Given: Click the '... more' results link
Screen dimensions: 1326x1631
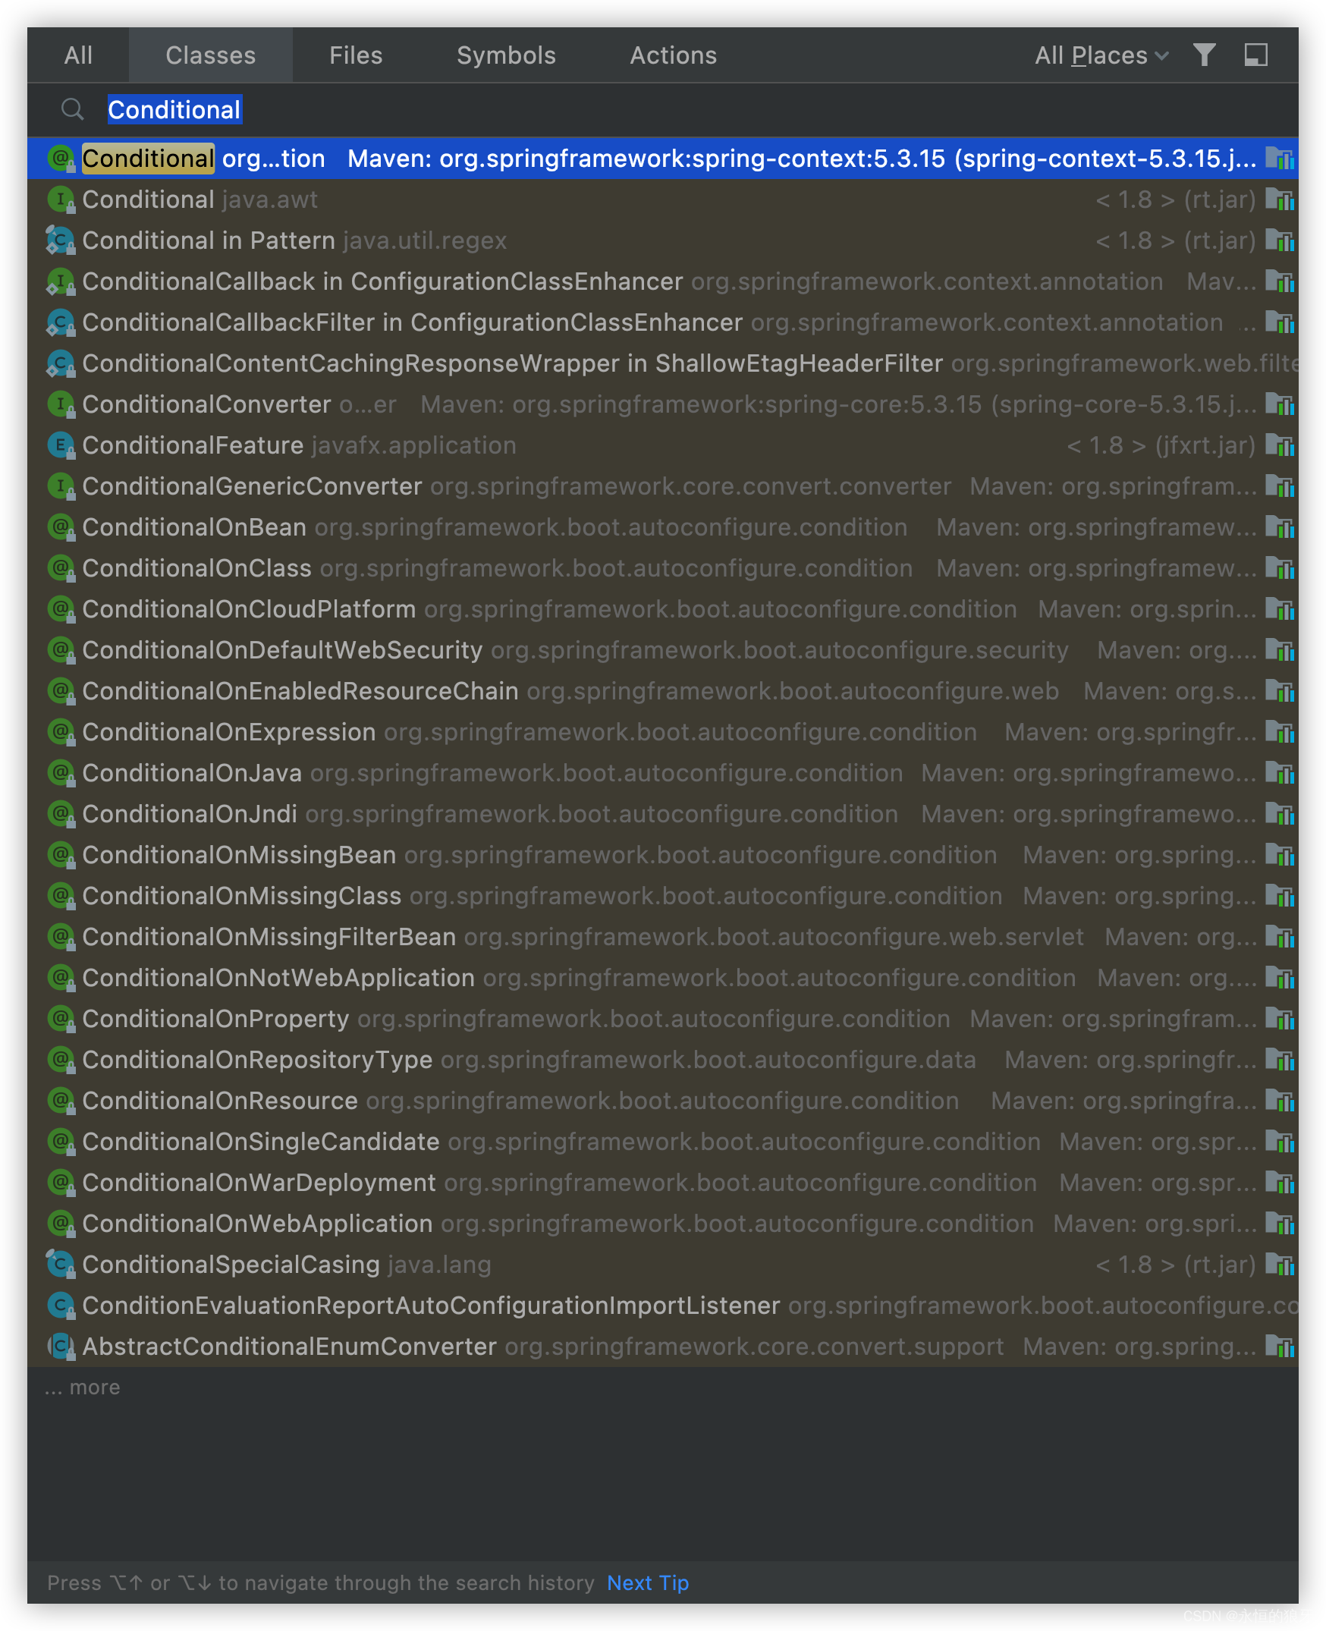Looking at the screenshot, I should pyautogui.click(x=83, y=1387).
